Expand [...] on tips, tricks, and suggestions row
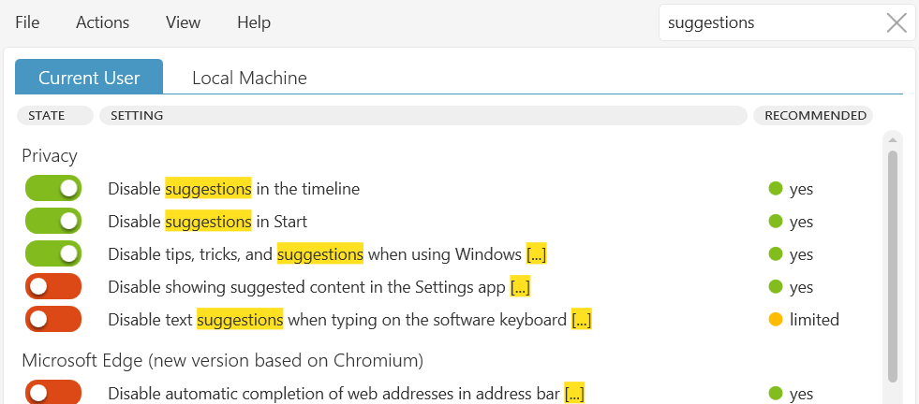Image resolution: width=919 pixels, height=404 pixels. point(536,254)
